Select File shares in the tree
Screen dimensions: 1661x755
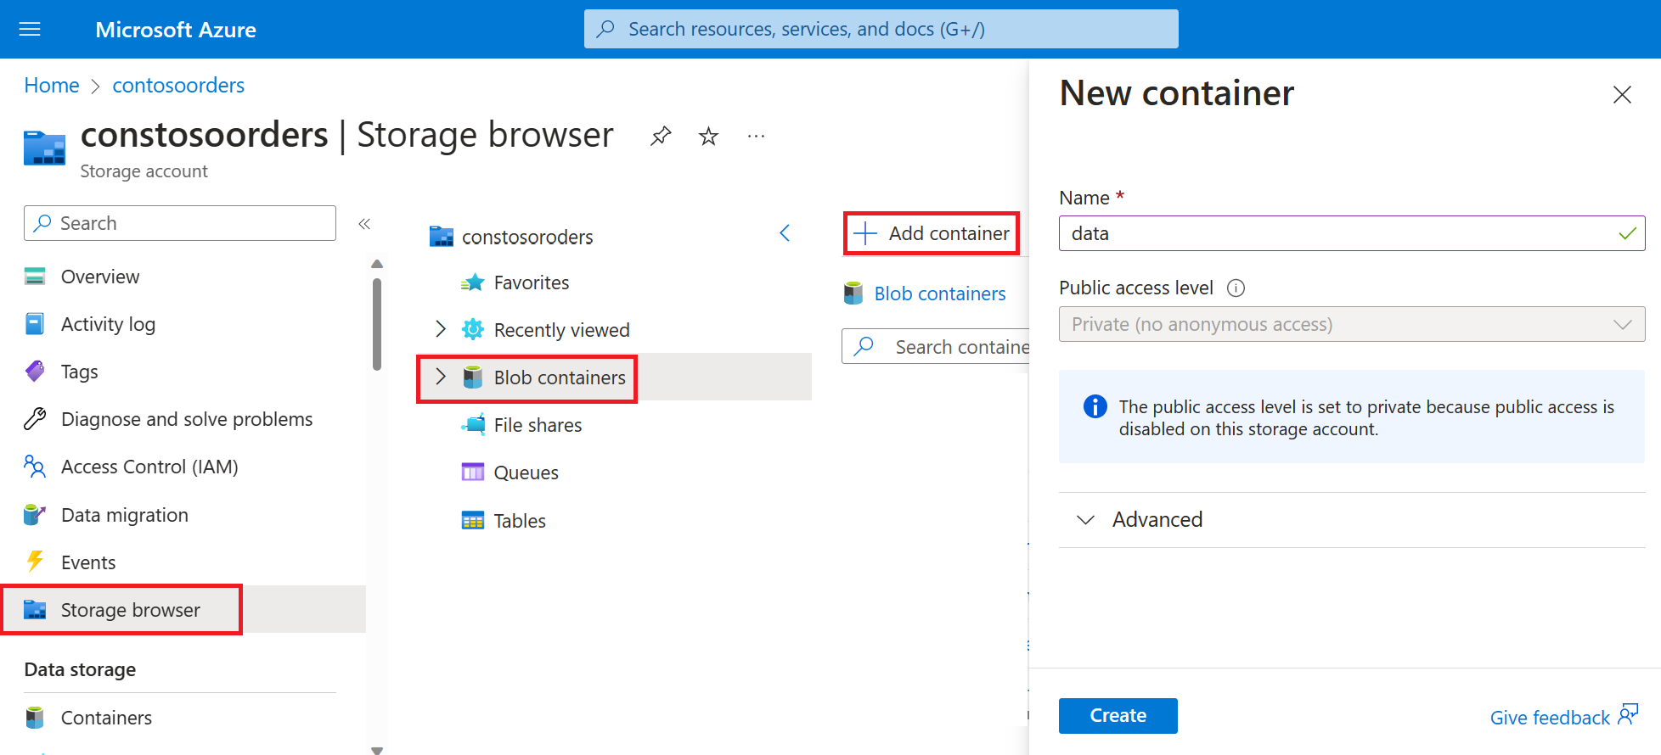click(x=538, y=425)
